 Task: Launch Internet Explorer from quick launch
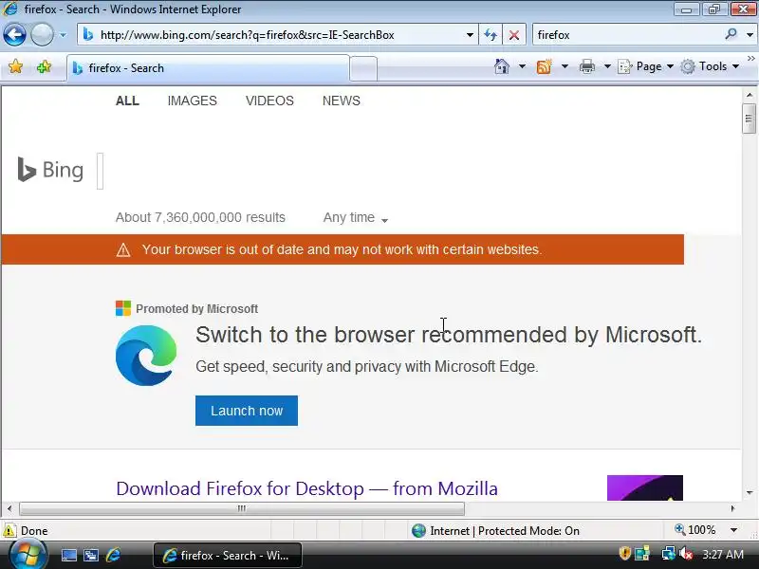pyautogui.click(x=113, y=555)
